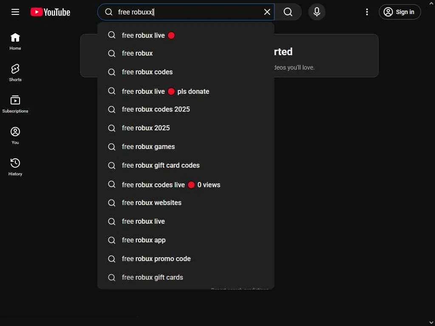This screenshot has width=435, height=326.
Task: Open History from the sidebar
Action: point(15,167)
